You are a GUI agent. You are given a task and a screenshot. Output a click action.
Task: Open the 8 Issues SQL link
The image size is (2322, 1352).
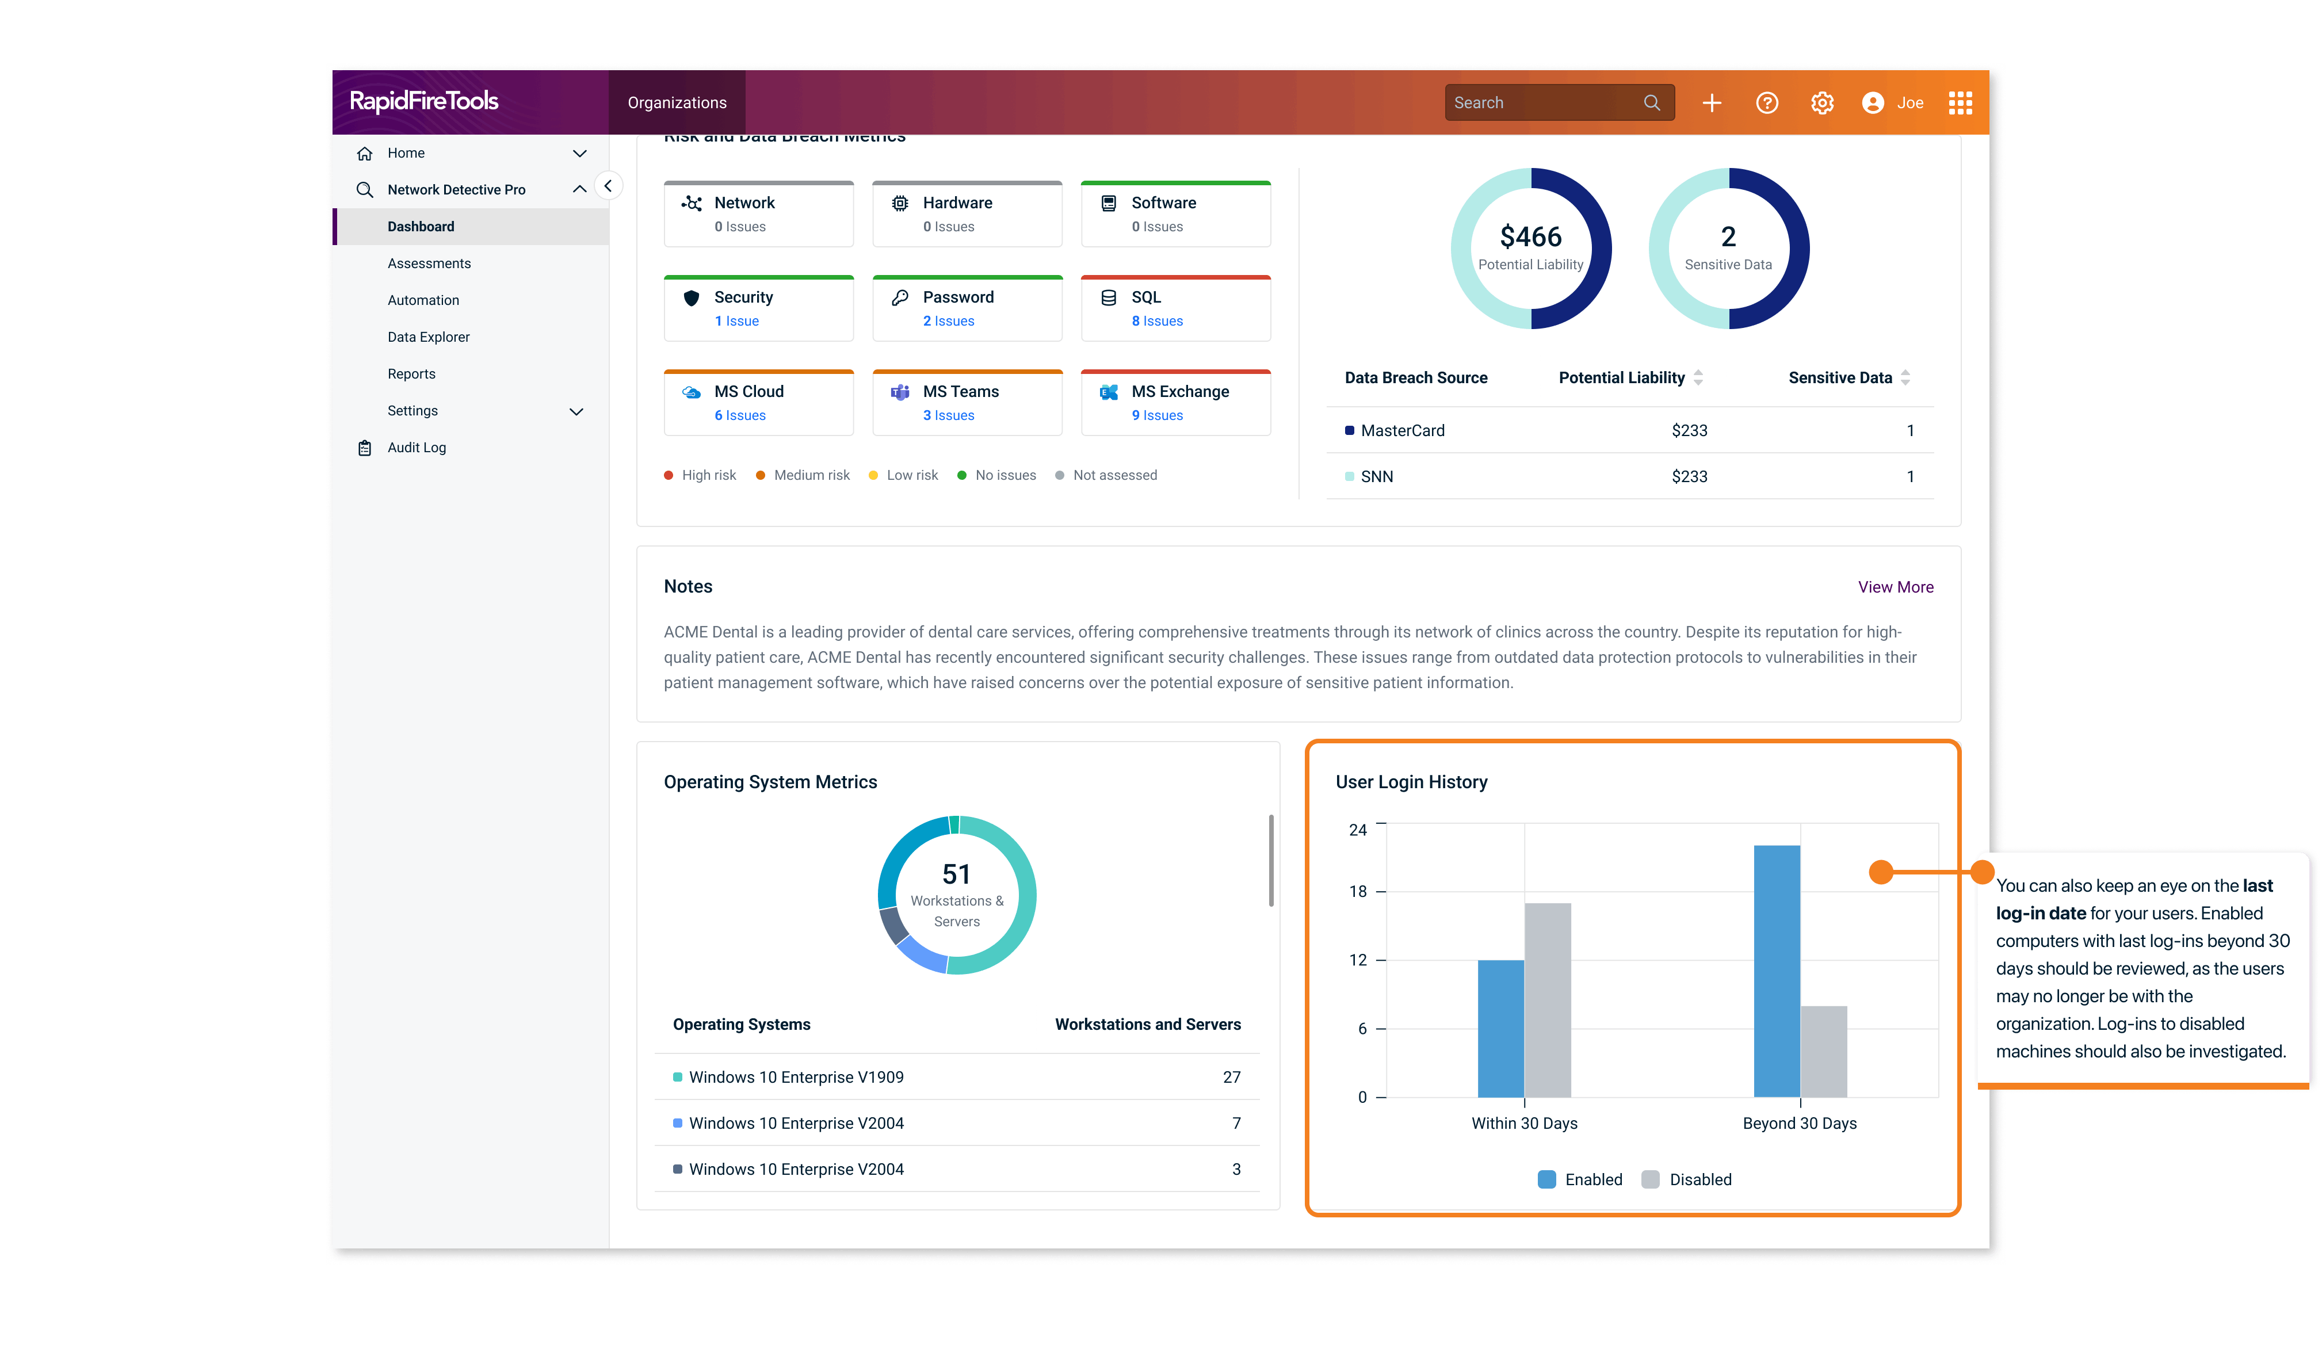tap(1158, 320)
